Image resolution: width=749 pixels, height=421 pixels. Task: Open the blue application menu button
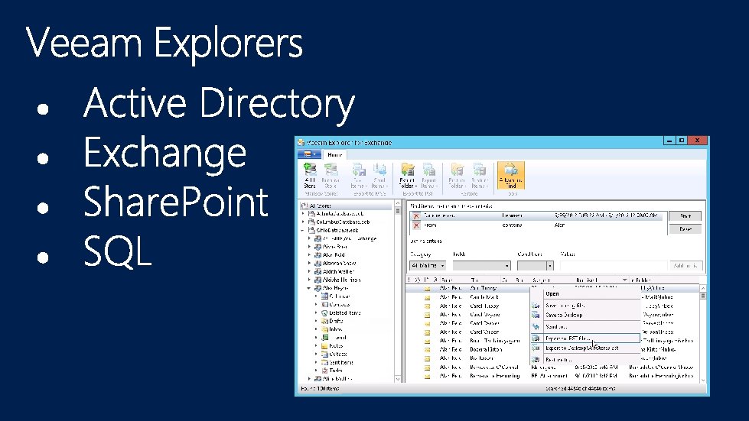[x=309, y=154]
